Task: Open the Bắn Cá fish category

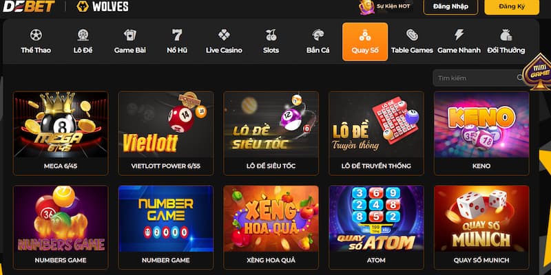Action: pos(318,42)
